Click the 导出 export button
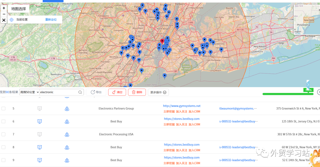 click(x=96, y=92)
